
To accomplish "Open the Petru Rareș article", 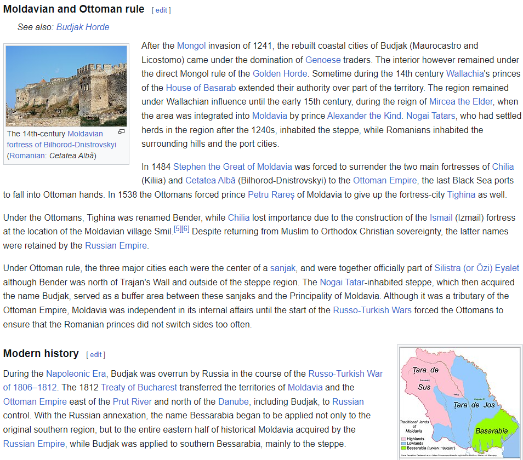I will (271, 194).
